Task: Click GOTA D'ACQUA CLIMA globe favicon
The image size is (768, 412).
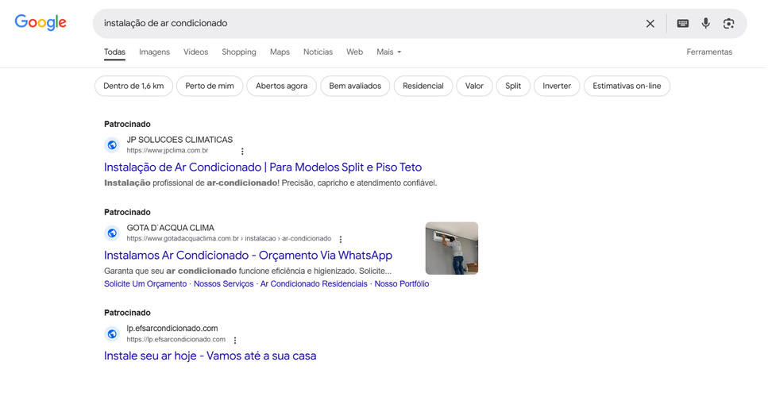Action: click(x=112, y=233)
